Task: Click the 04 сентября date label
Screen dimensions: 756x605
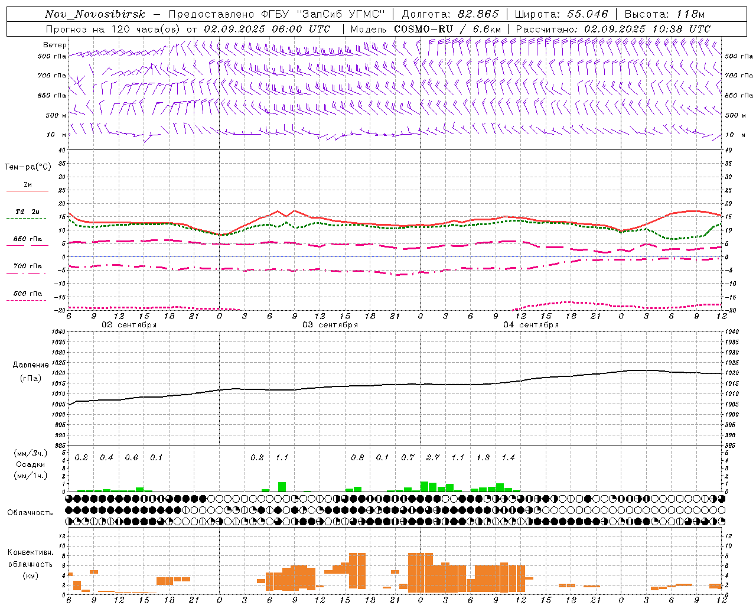Action: coord(531,325)
